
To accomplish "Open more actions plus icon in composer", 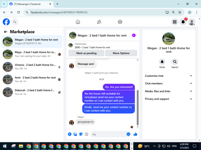I will pos(70,134).
